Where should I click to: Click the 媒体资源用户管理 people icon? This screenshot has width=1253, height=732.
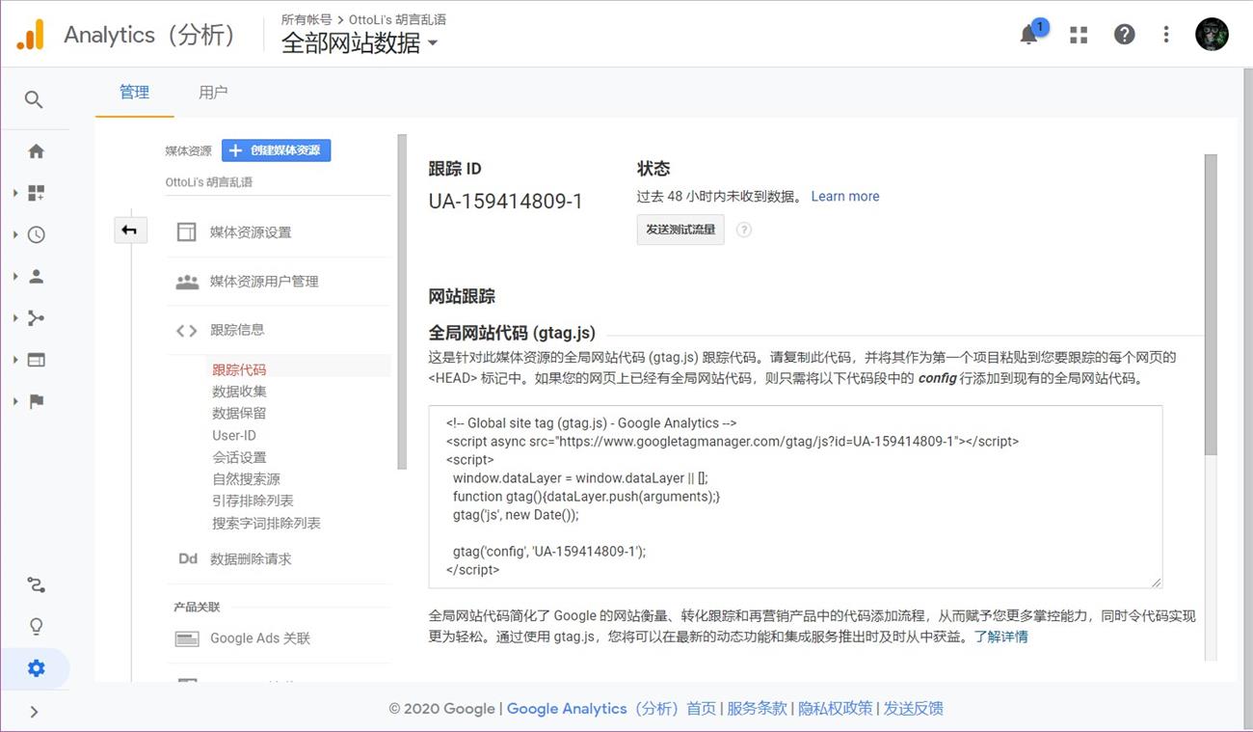pyautogui.click(x=187, y=282)
